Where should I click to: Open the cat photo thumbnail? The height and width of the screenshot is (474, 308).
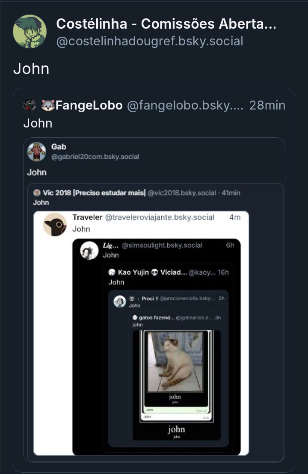(175, 361)
